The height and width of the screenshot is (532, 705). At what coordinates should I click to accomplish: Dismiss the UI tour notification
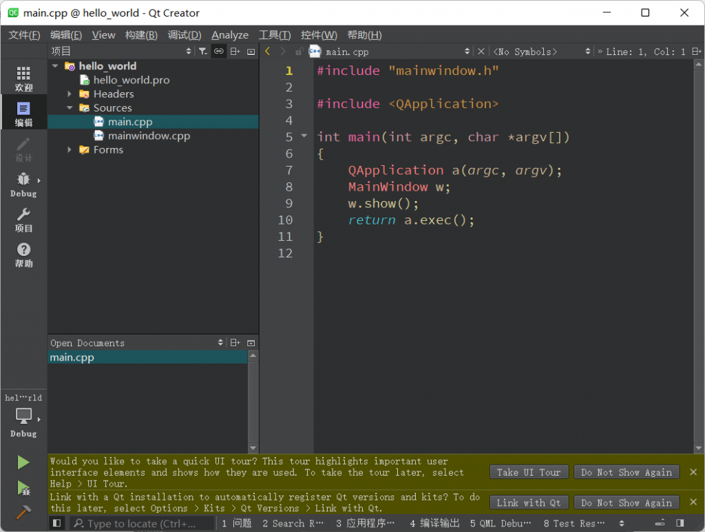[693, 472]
